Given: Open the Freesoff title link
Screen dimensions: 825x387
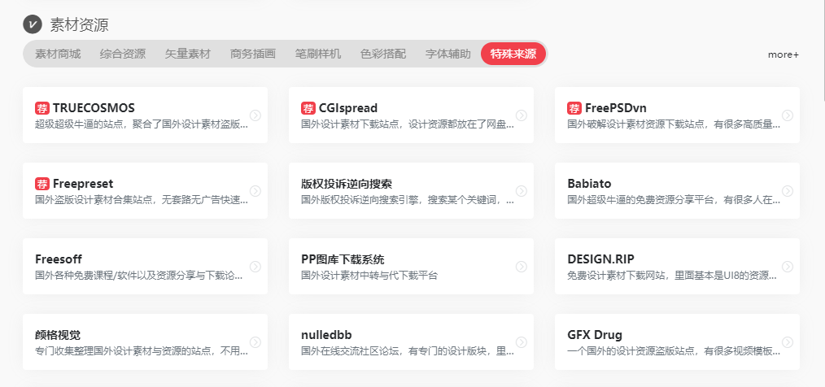Looking at the screenshot, I should click(x=59, y=259).
